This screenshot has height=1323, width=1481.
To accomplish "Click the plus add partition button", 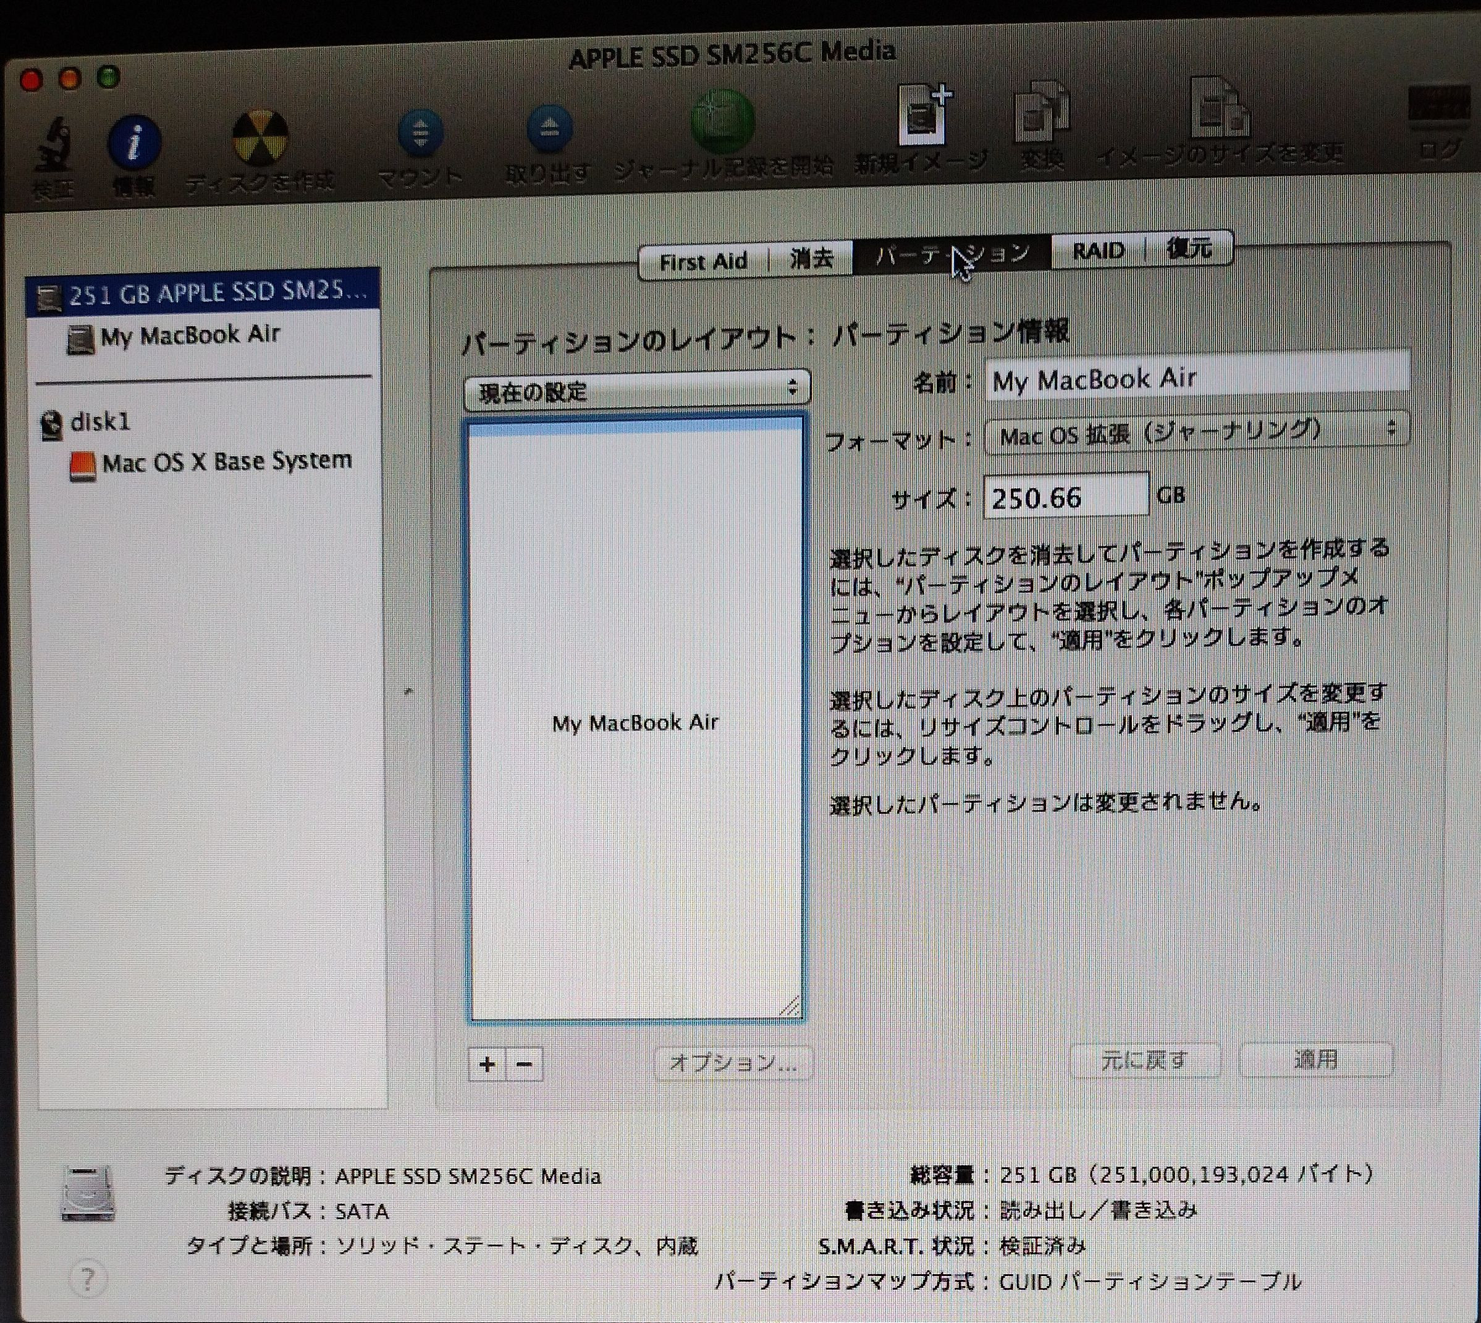I will pyautogui.click(x=487, y=1064).
